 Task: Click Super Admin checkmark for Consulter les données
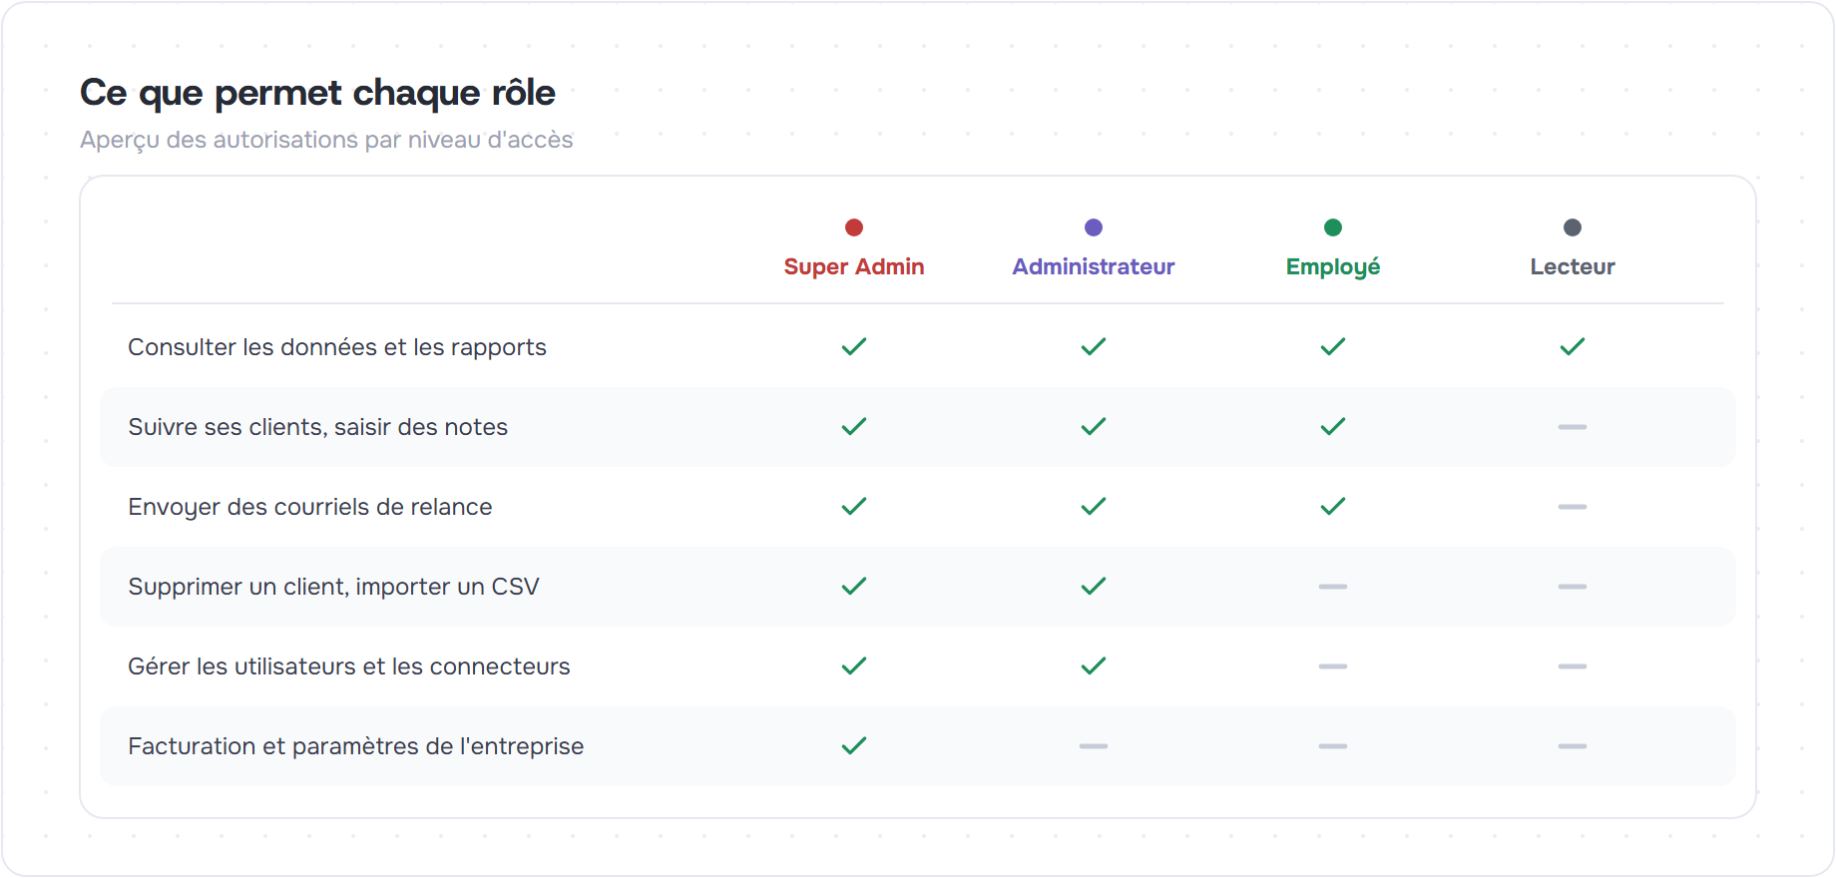pos(854,347)
